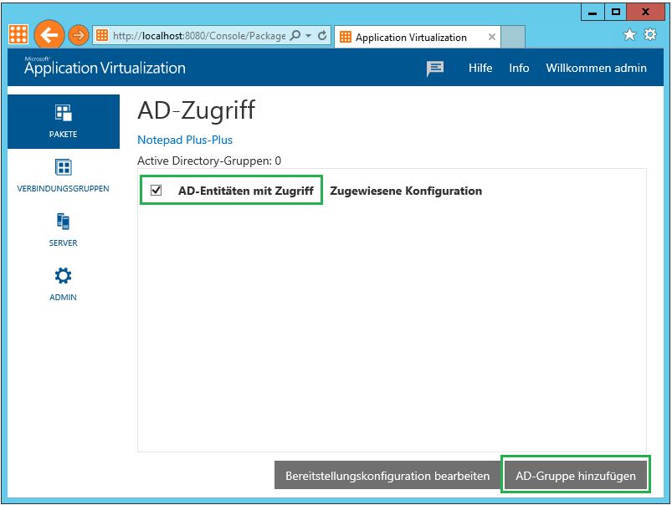Open browser favorites star icon
672x505 pixels.
pos(630,35)
